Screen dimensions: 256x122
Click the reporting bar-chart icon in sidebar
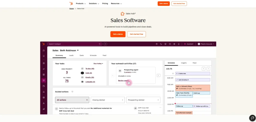43,109
